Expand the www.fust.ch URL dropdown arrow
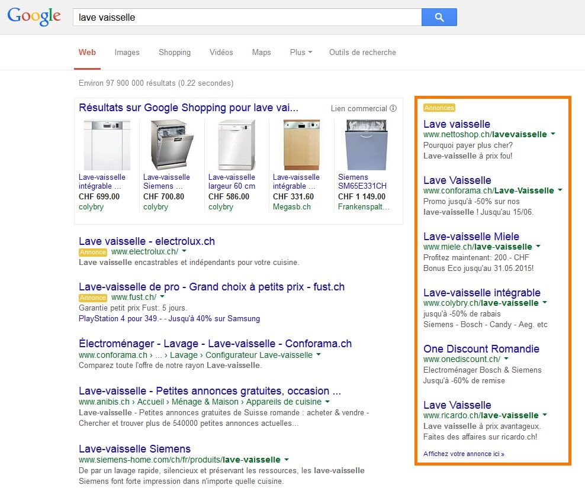The image size is (585, 488). (162, 297)
